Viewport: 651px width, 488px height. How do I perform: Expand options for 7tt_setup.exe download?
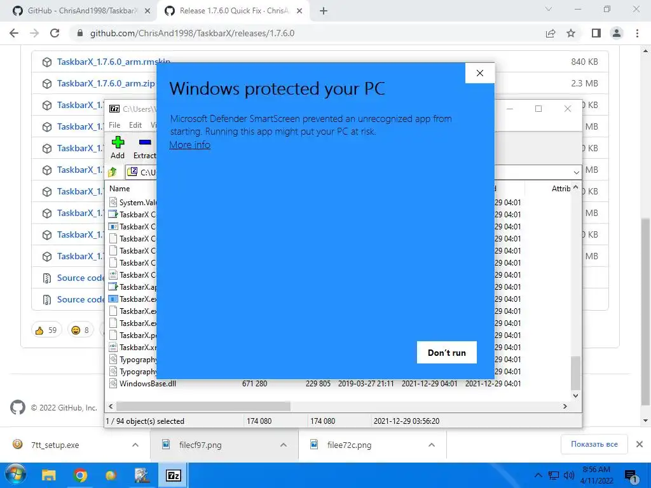click(135, 445)
